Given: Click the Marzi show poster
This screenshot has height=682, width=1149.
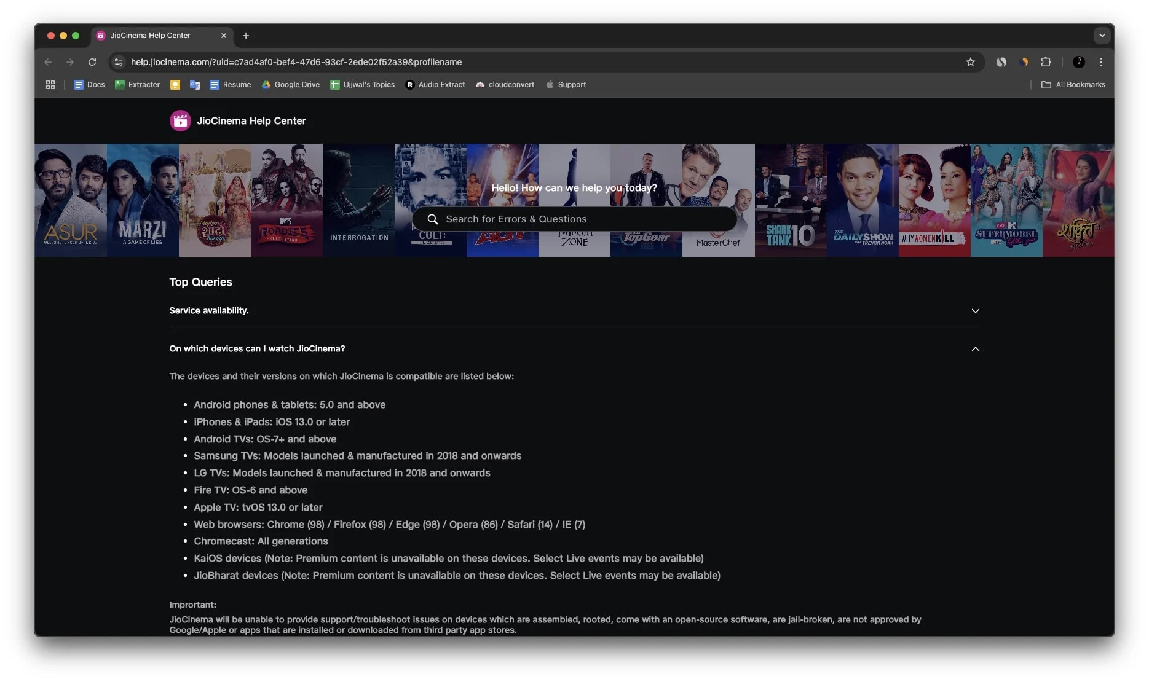Looking at the screenshot, I should point(143,200).
